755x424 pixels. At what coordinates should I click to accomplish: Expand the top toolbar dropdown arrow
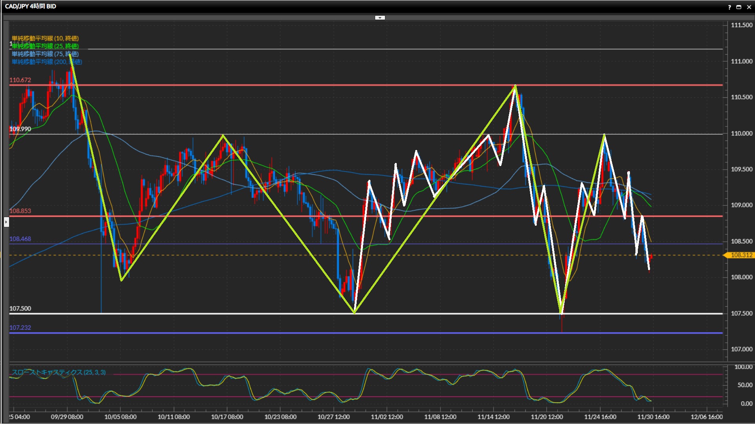pyautogui.click(x=380, y=18)
